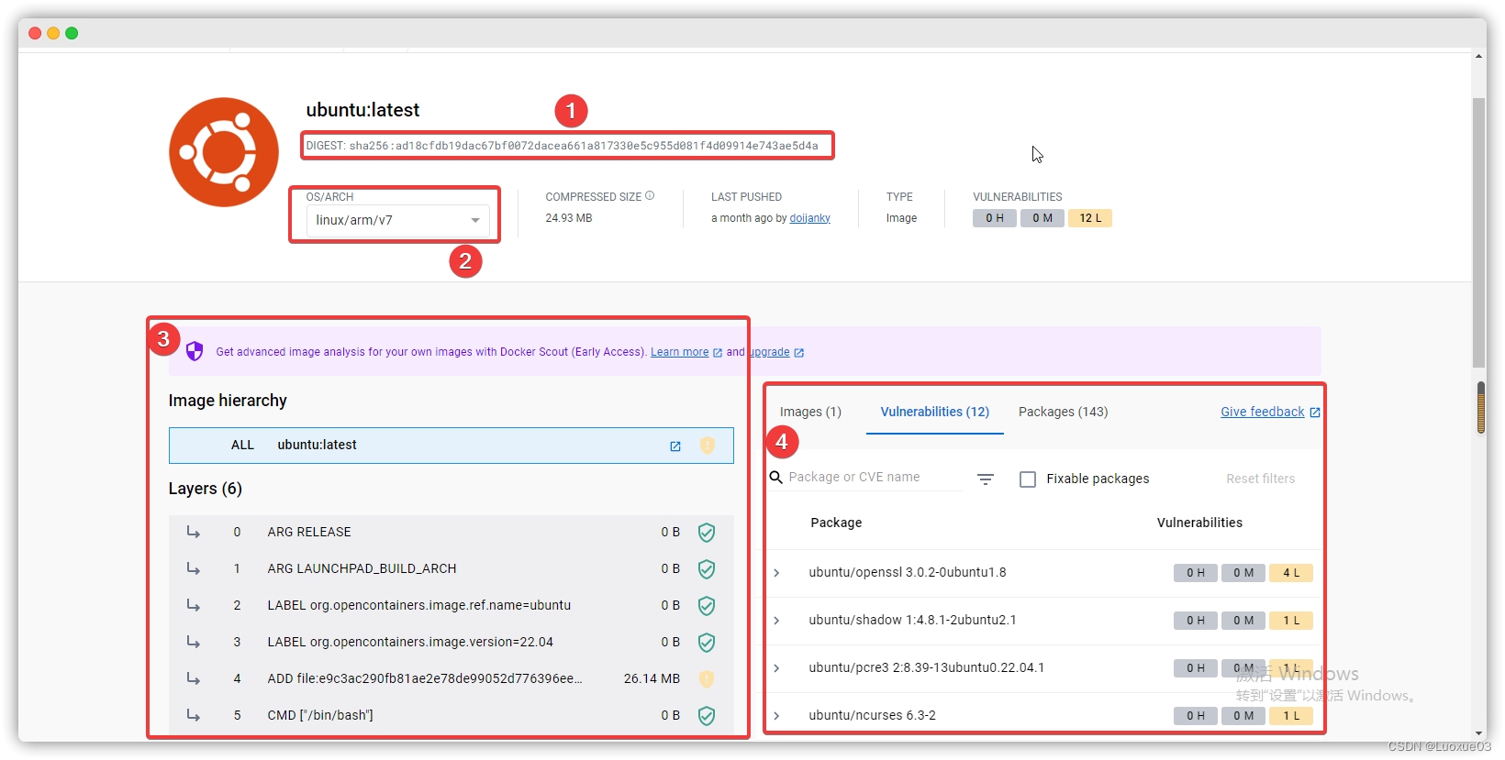Switch to Images (1) tab
This screenshot has width=1505, height=760.
pos(810,413)
